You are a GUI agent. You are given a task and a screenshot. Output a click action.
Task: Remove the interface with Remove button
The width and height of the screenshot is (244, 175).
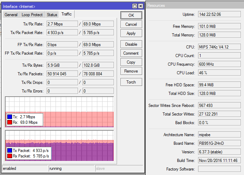131,71
